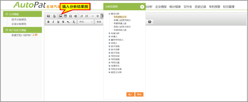Toggle italic formatting
This screenshot has height=102, width=248.
53,22
